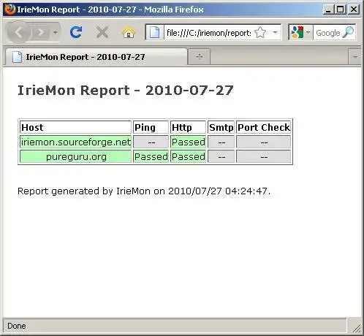The image size is (364, 336).
Task: Click Smtp dash cell for pureguru.org
Action: (x=221, y=156)
